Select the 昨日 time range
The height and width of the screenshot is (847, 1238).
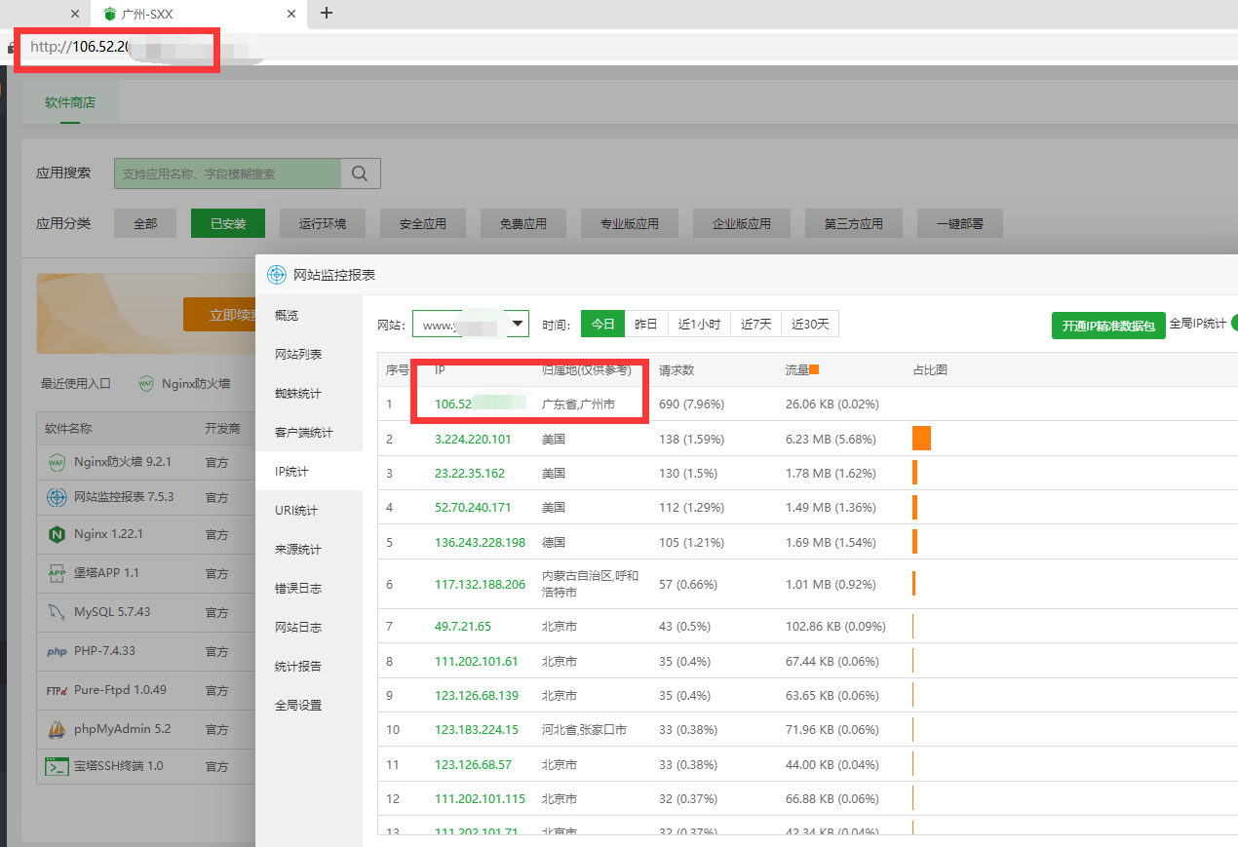click(646, 325)
